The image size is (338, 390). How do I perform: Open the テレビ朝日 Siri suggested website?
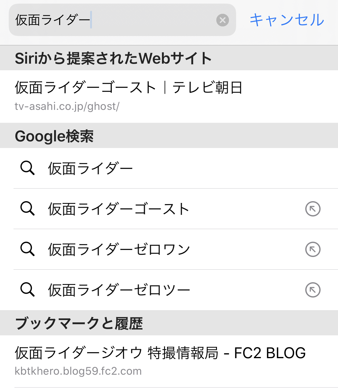pyautogui.click(x=129, y=88)
